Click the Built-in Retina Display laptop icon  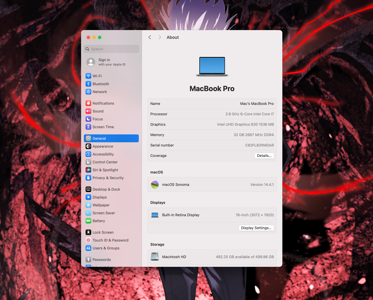click(155, 215)
